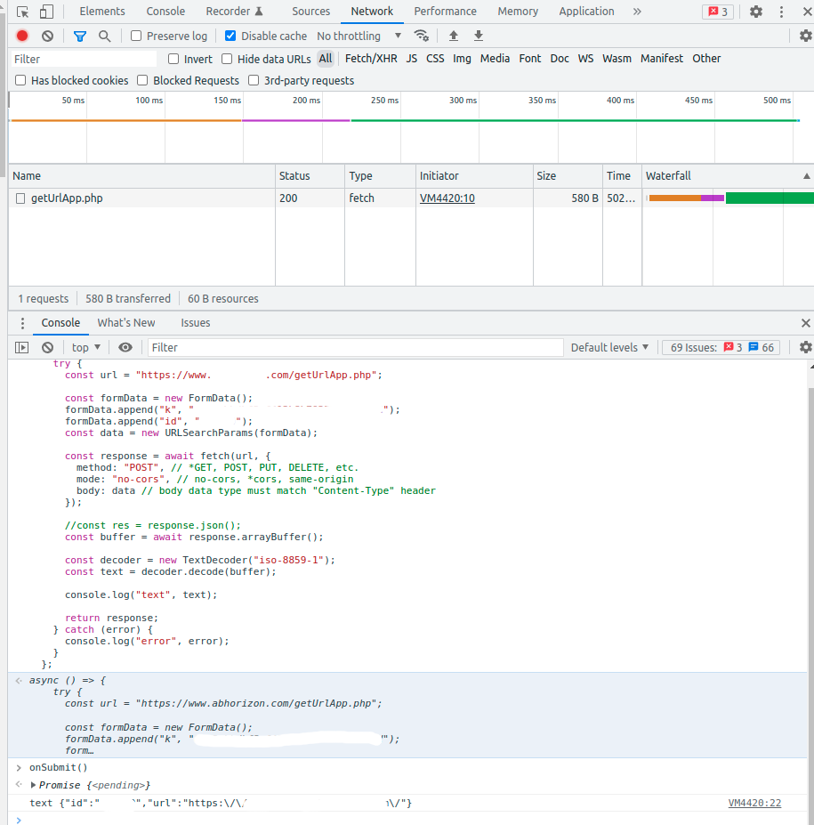This screenshot has width=814, height=825.
Task: Activate the inspect element picker icon
Action: click(22, 12)
